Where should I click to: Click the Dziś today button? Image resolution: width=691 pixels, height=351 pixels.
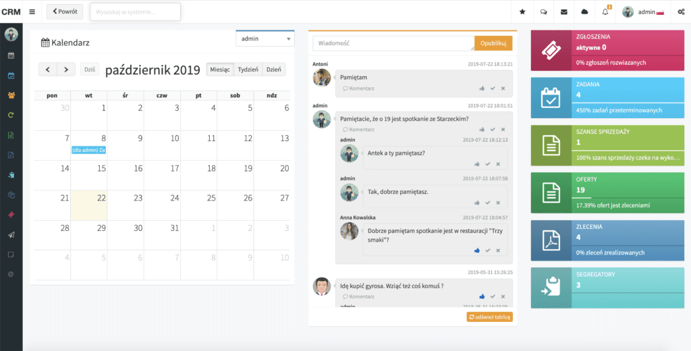tap(90, 70)
